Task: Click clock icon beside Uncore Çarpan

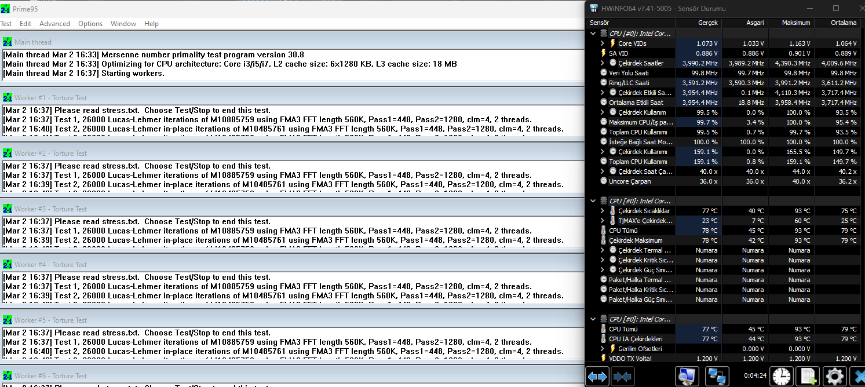Action: coord(604,181)
